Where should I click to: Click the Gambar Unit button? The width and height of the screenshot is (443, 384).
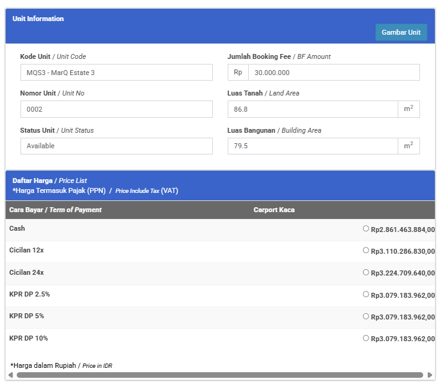click(401, 32)
